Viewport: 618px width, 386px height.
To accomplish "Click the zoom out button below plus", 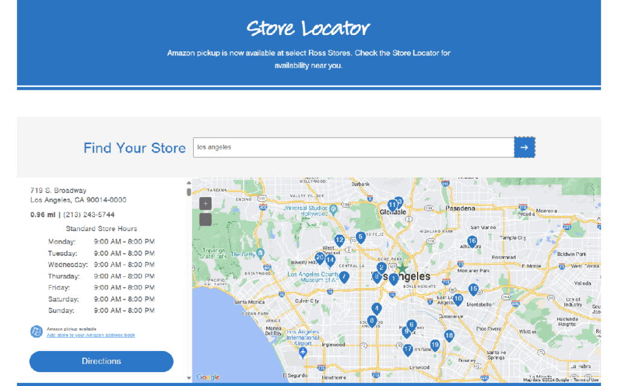I will [x=206, y=219].
